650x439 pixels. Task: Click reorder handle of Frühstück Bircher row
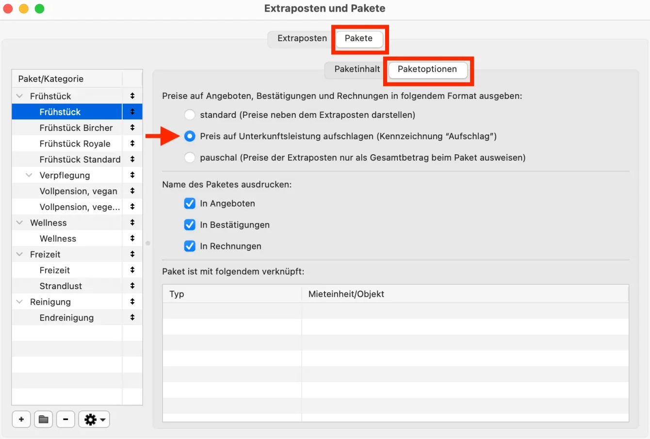132,128
